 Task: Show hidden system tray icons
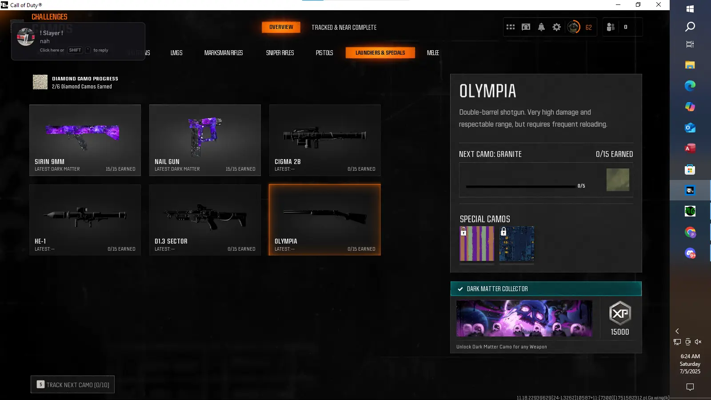(x=677, y=331)
